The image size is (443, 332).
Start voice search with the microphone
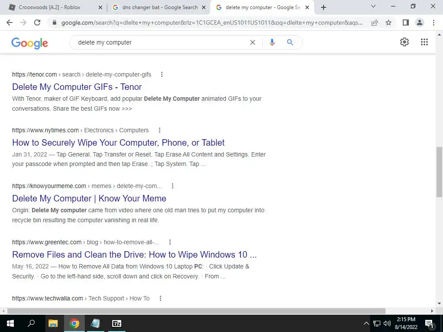pos(272,42)
